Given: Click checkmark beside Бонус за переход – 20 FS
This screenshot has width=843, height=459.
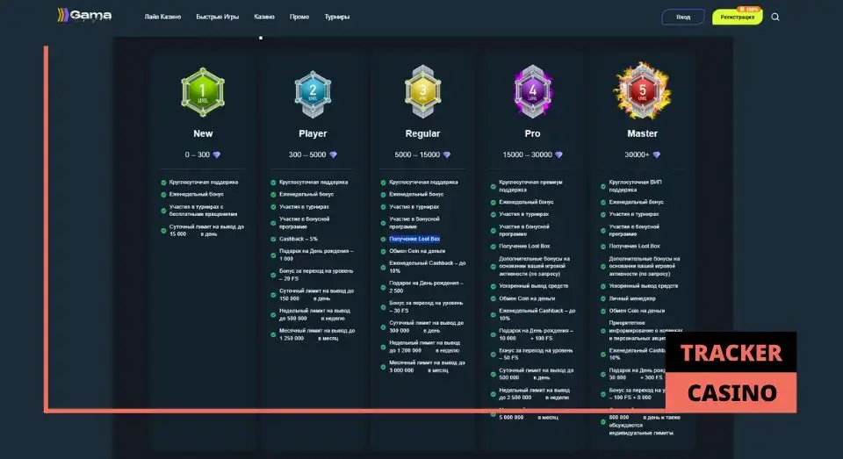Looking at the screenshot, I should click(x=273, y=276).
